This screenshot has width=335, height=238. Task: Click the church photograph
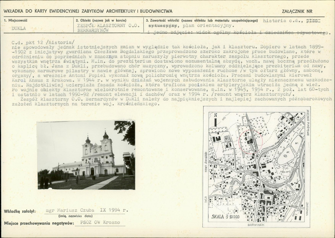point(86,155)
